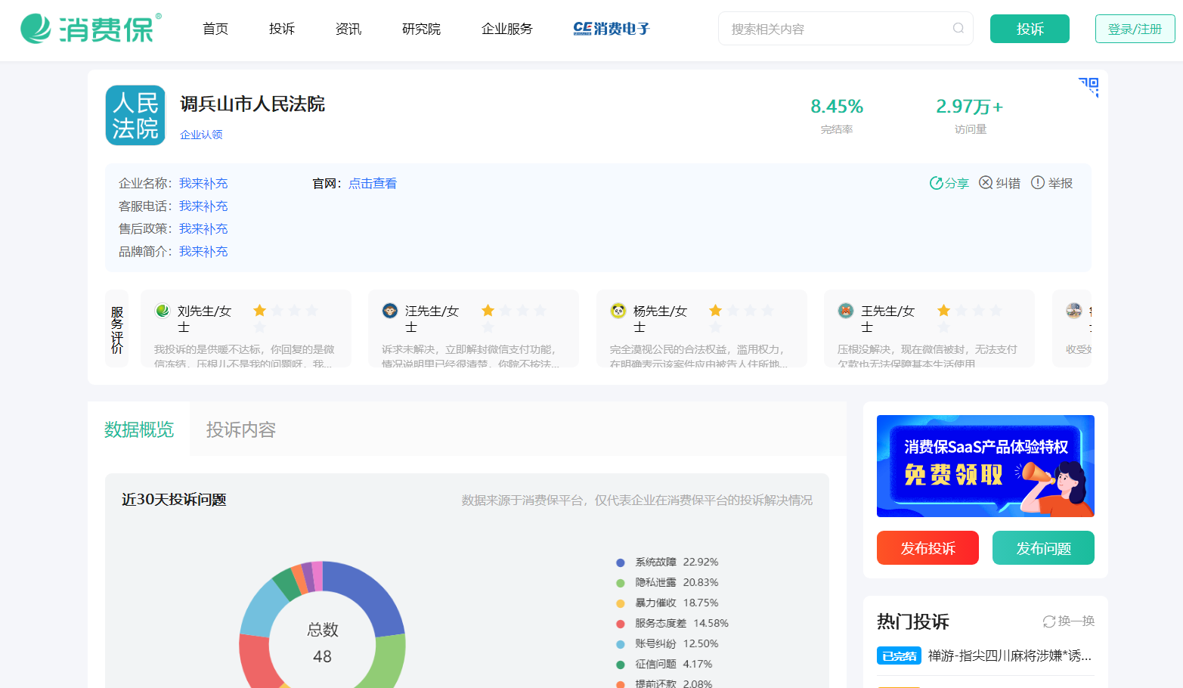Screen dimensions: 1183x688
Task: Click the red 发布投诉 button
Action: (928, 548)
